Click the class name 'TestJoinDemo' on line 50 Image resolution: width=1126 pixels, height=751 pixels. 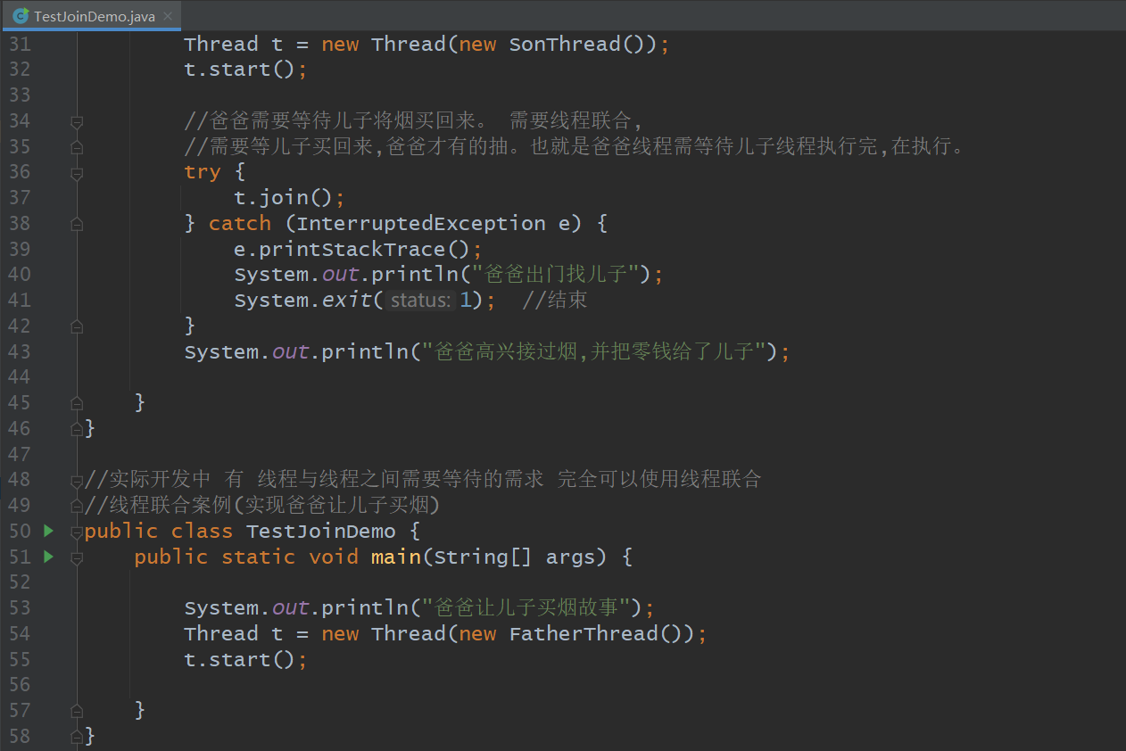click(x=321, y=532)
